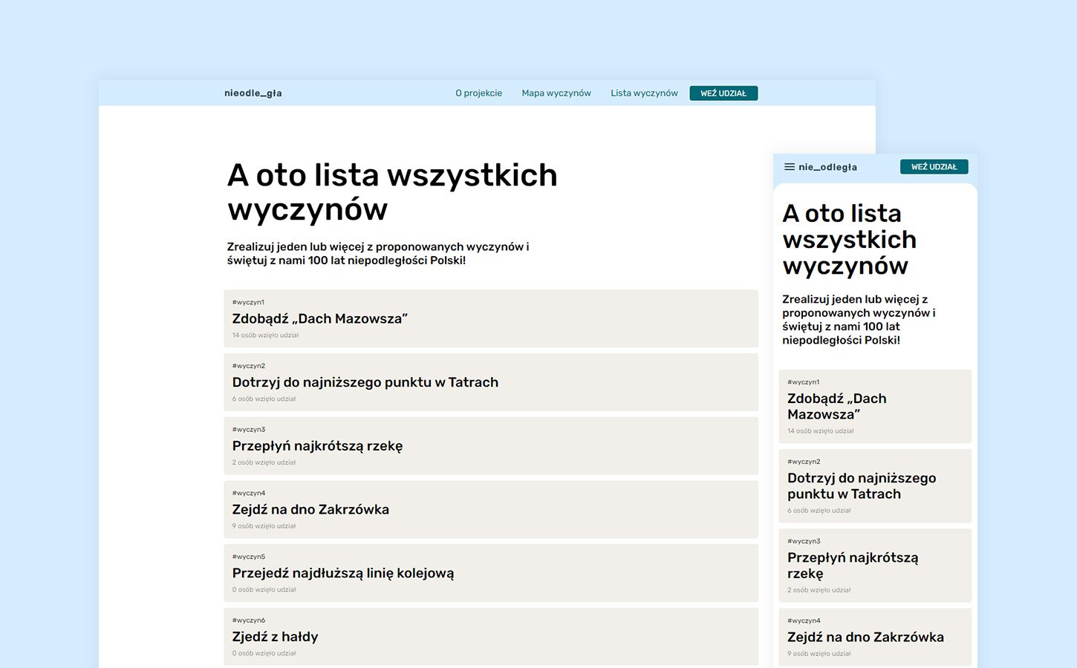Click the #wyczyn5 tag in desktop list
This screenshot has width=1077, height=668.
pyautogui.click(x=248, y=557)
